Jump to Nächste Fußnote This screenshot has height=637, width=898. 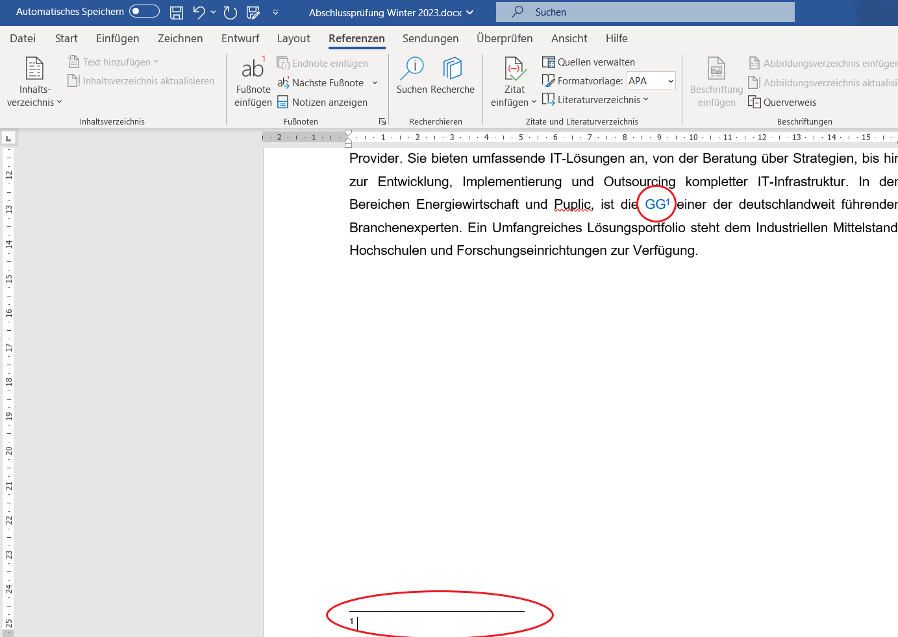[x=321, y=83]
